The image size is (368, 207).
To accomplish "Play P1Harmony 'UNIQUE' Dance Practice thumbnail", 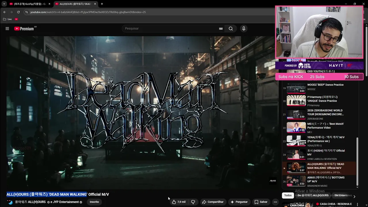I will click(x=296, y=100).
